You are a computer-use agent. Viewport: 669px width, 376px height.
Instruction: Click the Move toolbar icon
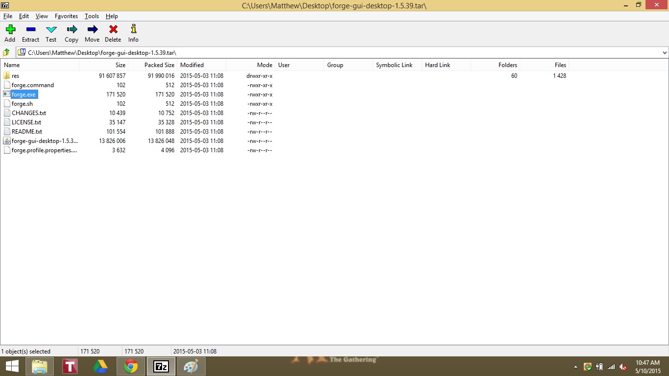point(92,30)
